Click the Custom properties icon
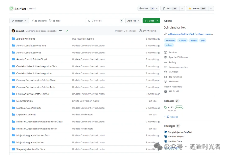 click(x=165, y=67)
